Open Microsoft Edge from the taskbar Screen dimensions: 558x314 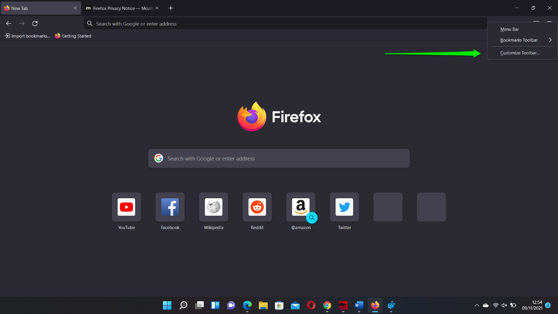247,305
